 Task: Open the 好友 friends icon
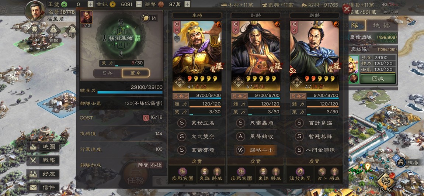click(x=43, y=174)
